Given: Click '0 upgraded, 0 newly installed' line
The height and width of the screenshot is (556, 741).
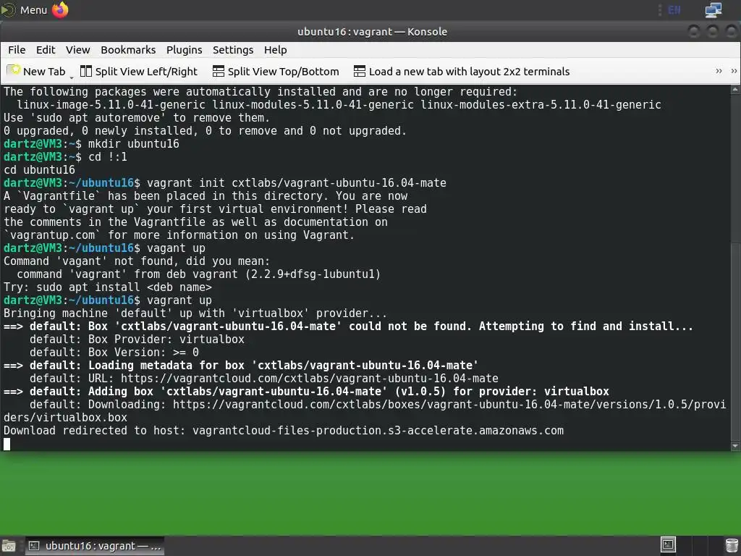Looking at the screenshot, I should click(x=205, y=131).
